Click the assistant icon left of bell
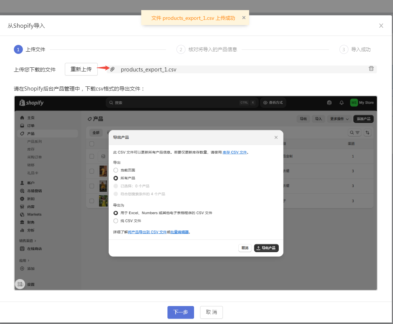This screenshot has width=393, height=324. [x=329, y=103]
